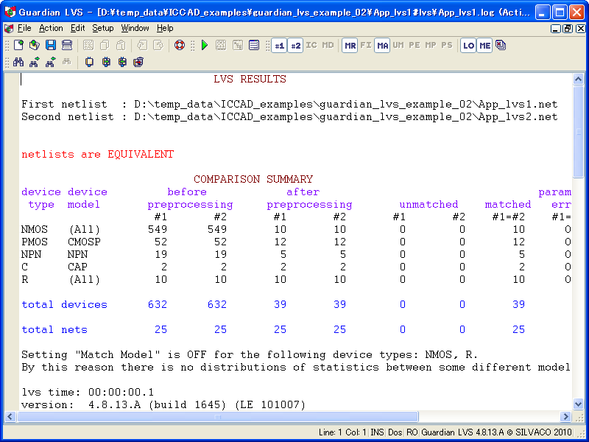Click the vertical scrollbar down arrow
This screenshot has height=442, width=589.
point(578,404)
